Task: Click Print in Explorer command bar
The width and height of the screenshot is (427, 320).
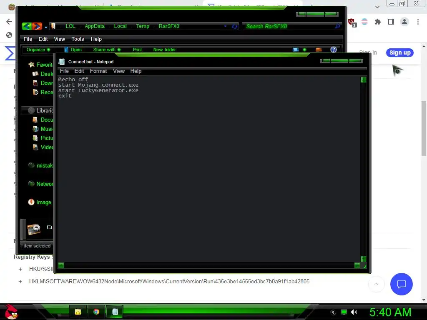Action: click(x=137, y=50)
